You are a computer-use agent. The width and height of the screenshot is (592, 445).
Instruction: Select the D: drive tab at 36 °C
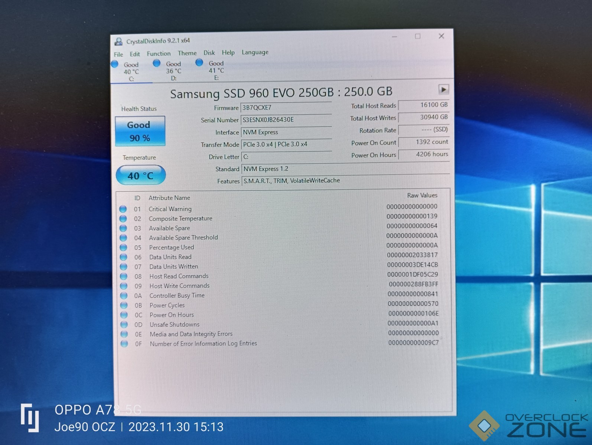tap(173, 71)
